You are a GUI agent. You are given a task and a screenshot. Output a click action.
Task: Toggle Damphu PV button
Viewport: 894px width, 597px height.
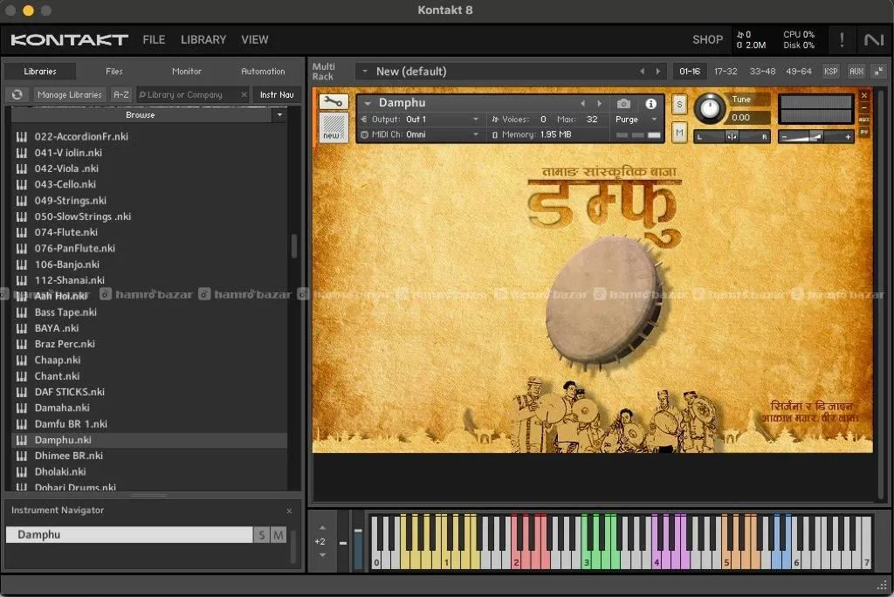[x=864, y=133]
